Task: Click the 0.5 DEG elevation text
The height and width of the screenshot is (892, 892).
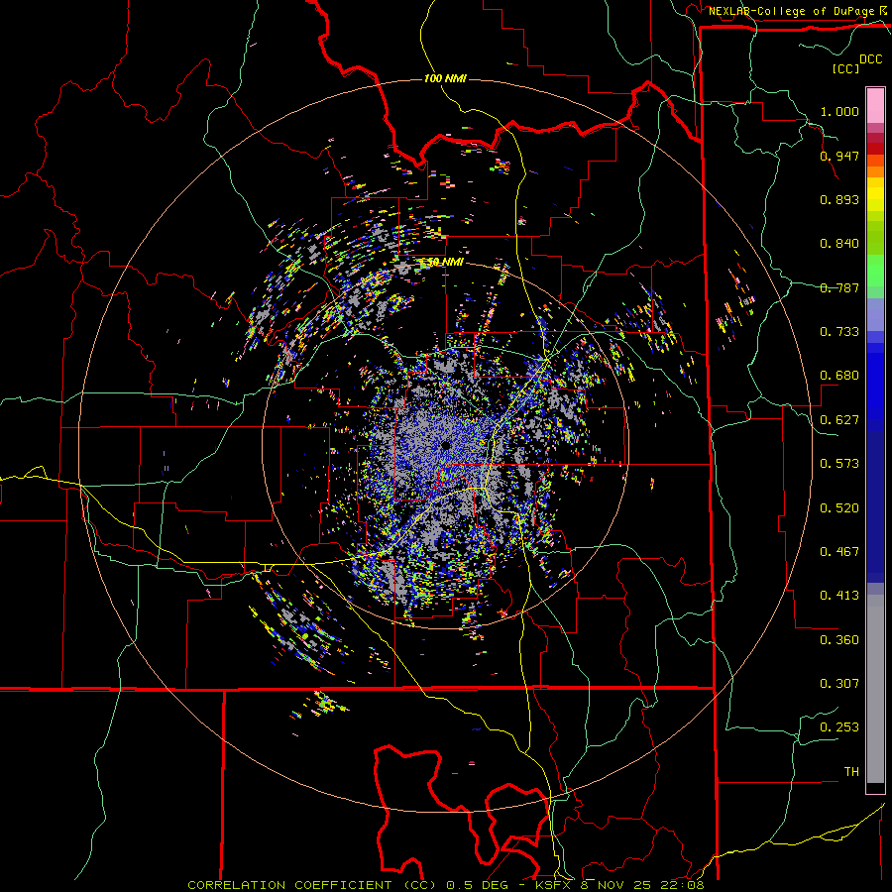Action: [480, 885]
